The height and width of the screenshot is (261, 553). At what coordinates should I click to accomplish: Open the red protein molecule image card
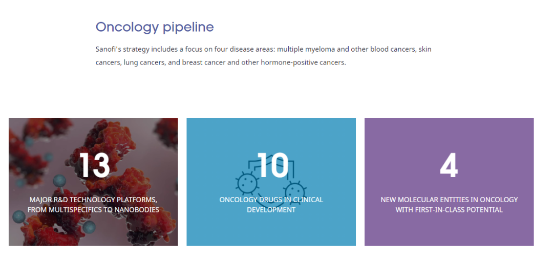(94, 182)
